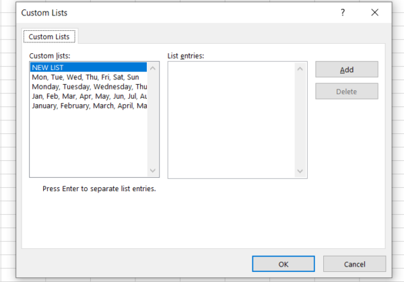The image size is (404, 282).
Task: Close the Custom Lists dialog
Action: tap(374, 13)
